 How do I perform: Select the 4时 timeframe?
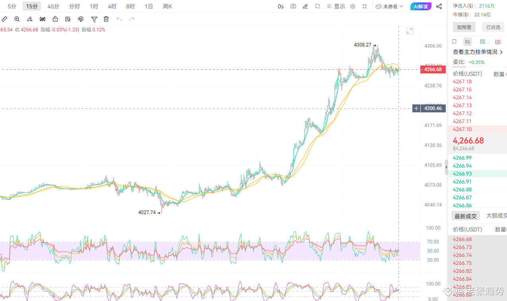[112, 6]
